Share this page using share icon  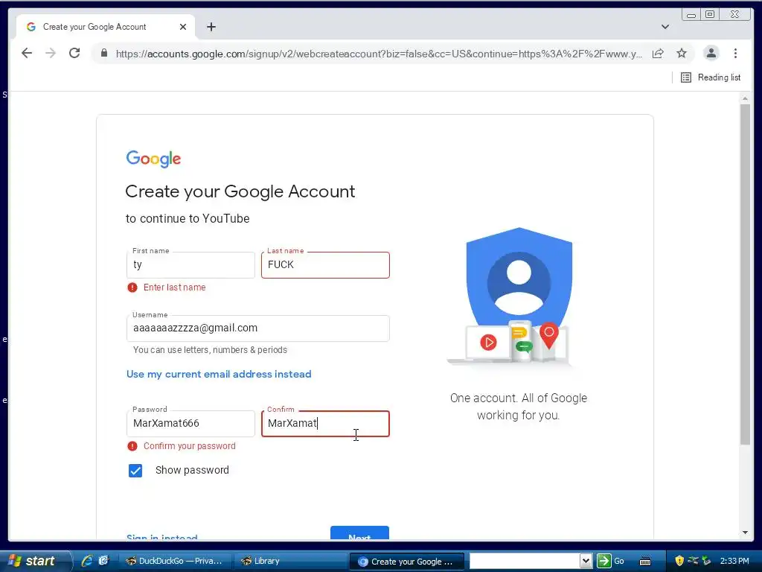[x=658, y=53]
